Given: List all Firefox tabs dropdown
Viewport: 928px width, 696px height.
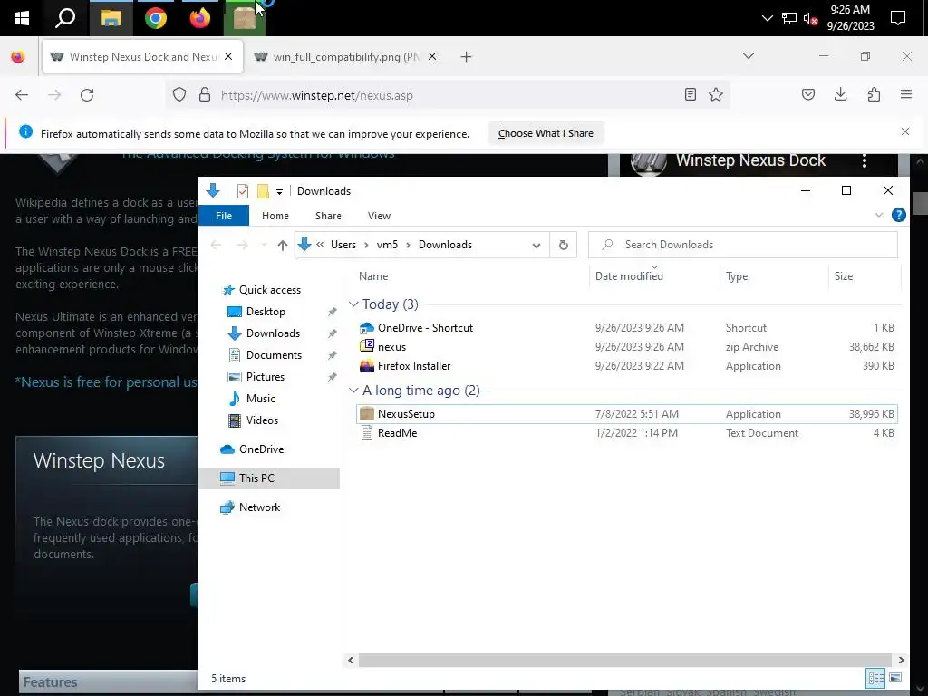Looking at the screenshot, I should point(748,56).
